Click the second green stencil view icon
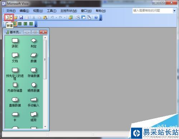The width and height of the screenshot is (179, 139). pyautogui.click(x=20, y=24)
